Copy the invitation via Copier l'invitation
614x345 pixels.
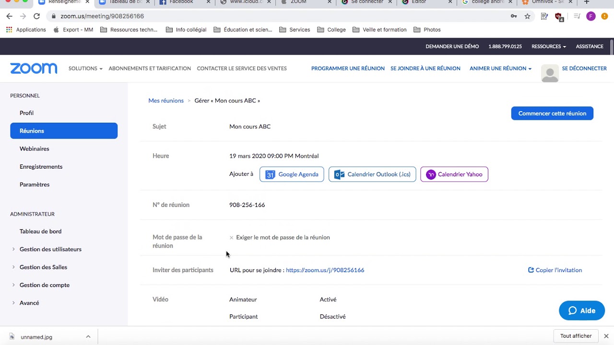tap(555, 270)
